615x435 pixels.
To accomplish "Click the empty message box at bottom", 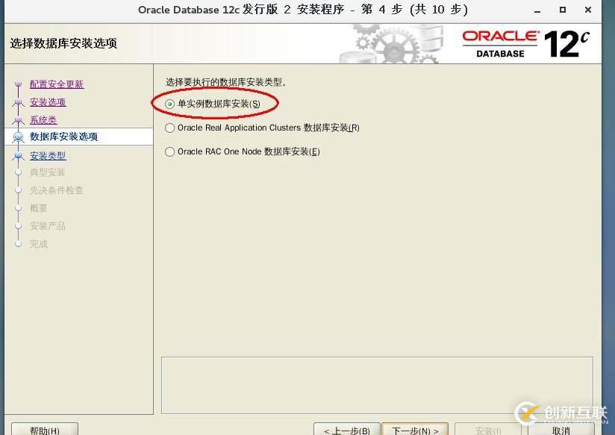I will (x=376, y=384).
